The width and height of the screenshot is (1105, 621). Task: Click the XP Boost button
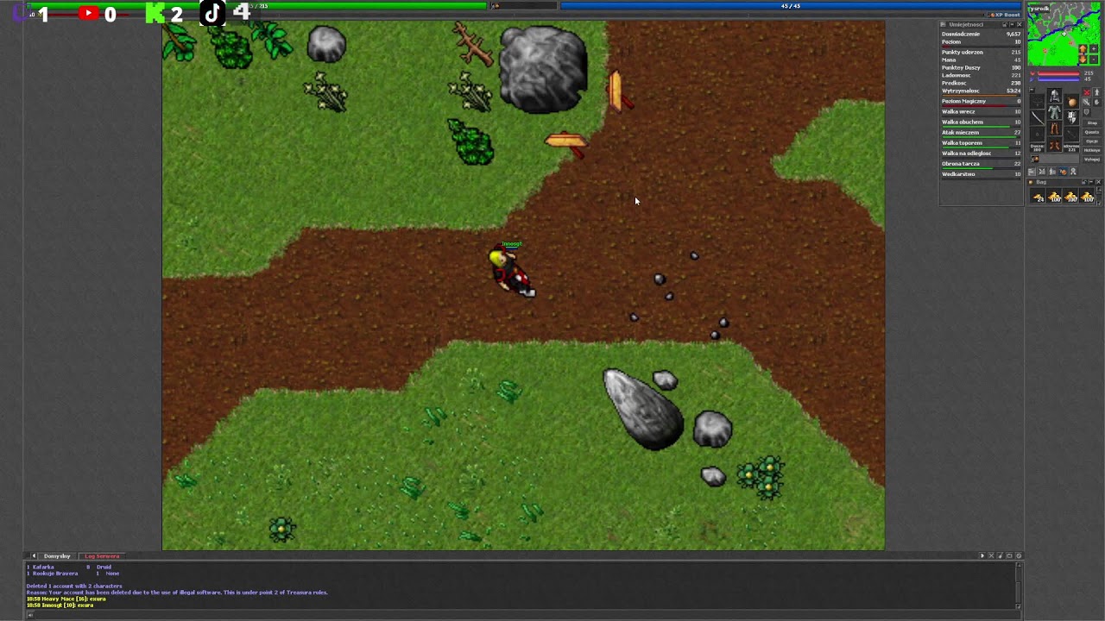1006,15
